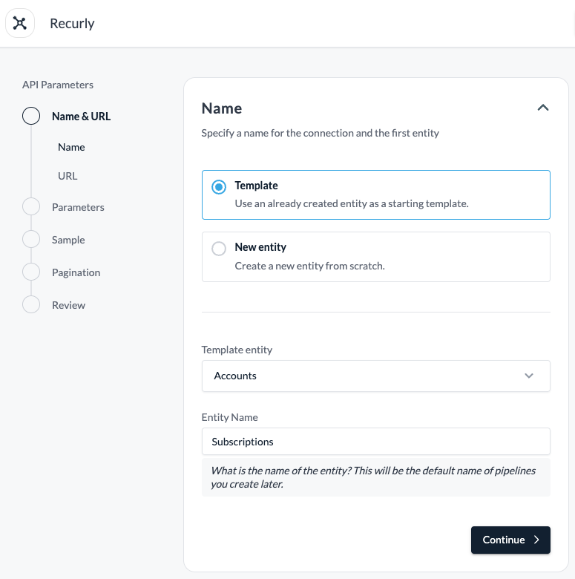Click the Parameters step circle
This screenshot has width=575, height=579.
31,207
